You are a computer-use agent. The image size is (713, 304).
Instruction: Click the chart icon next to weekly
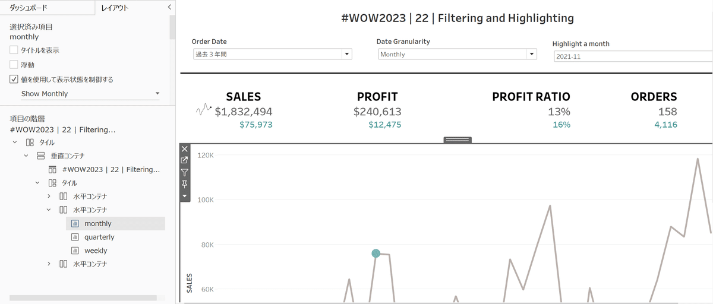click(75, 251)
